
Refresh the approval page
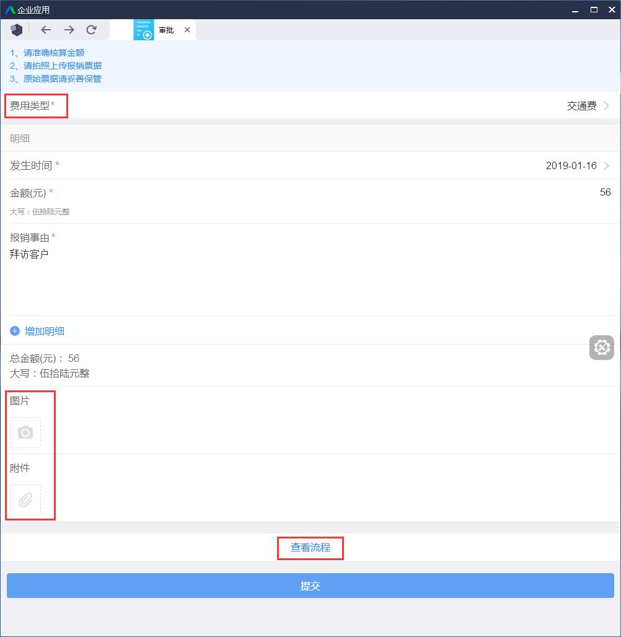pos(92,30)
